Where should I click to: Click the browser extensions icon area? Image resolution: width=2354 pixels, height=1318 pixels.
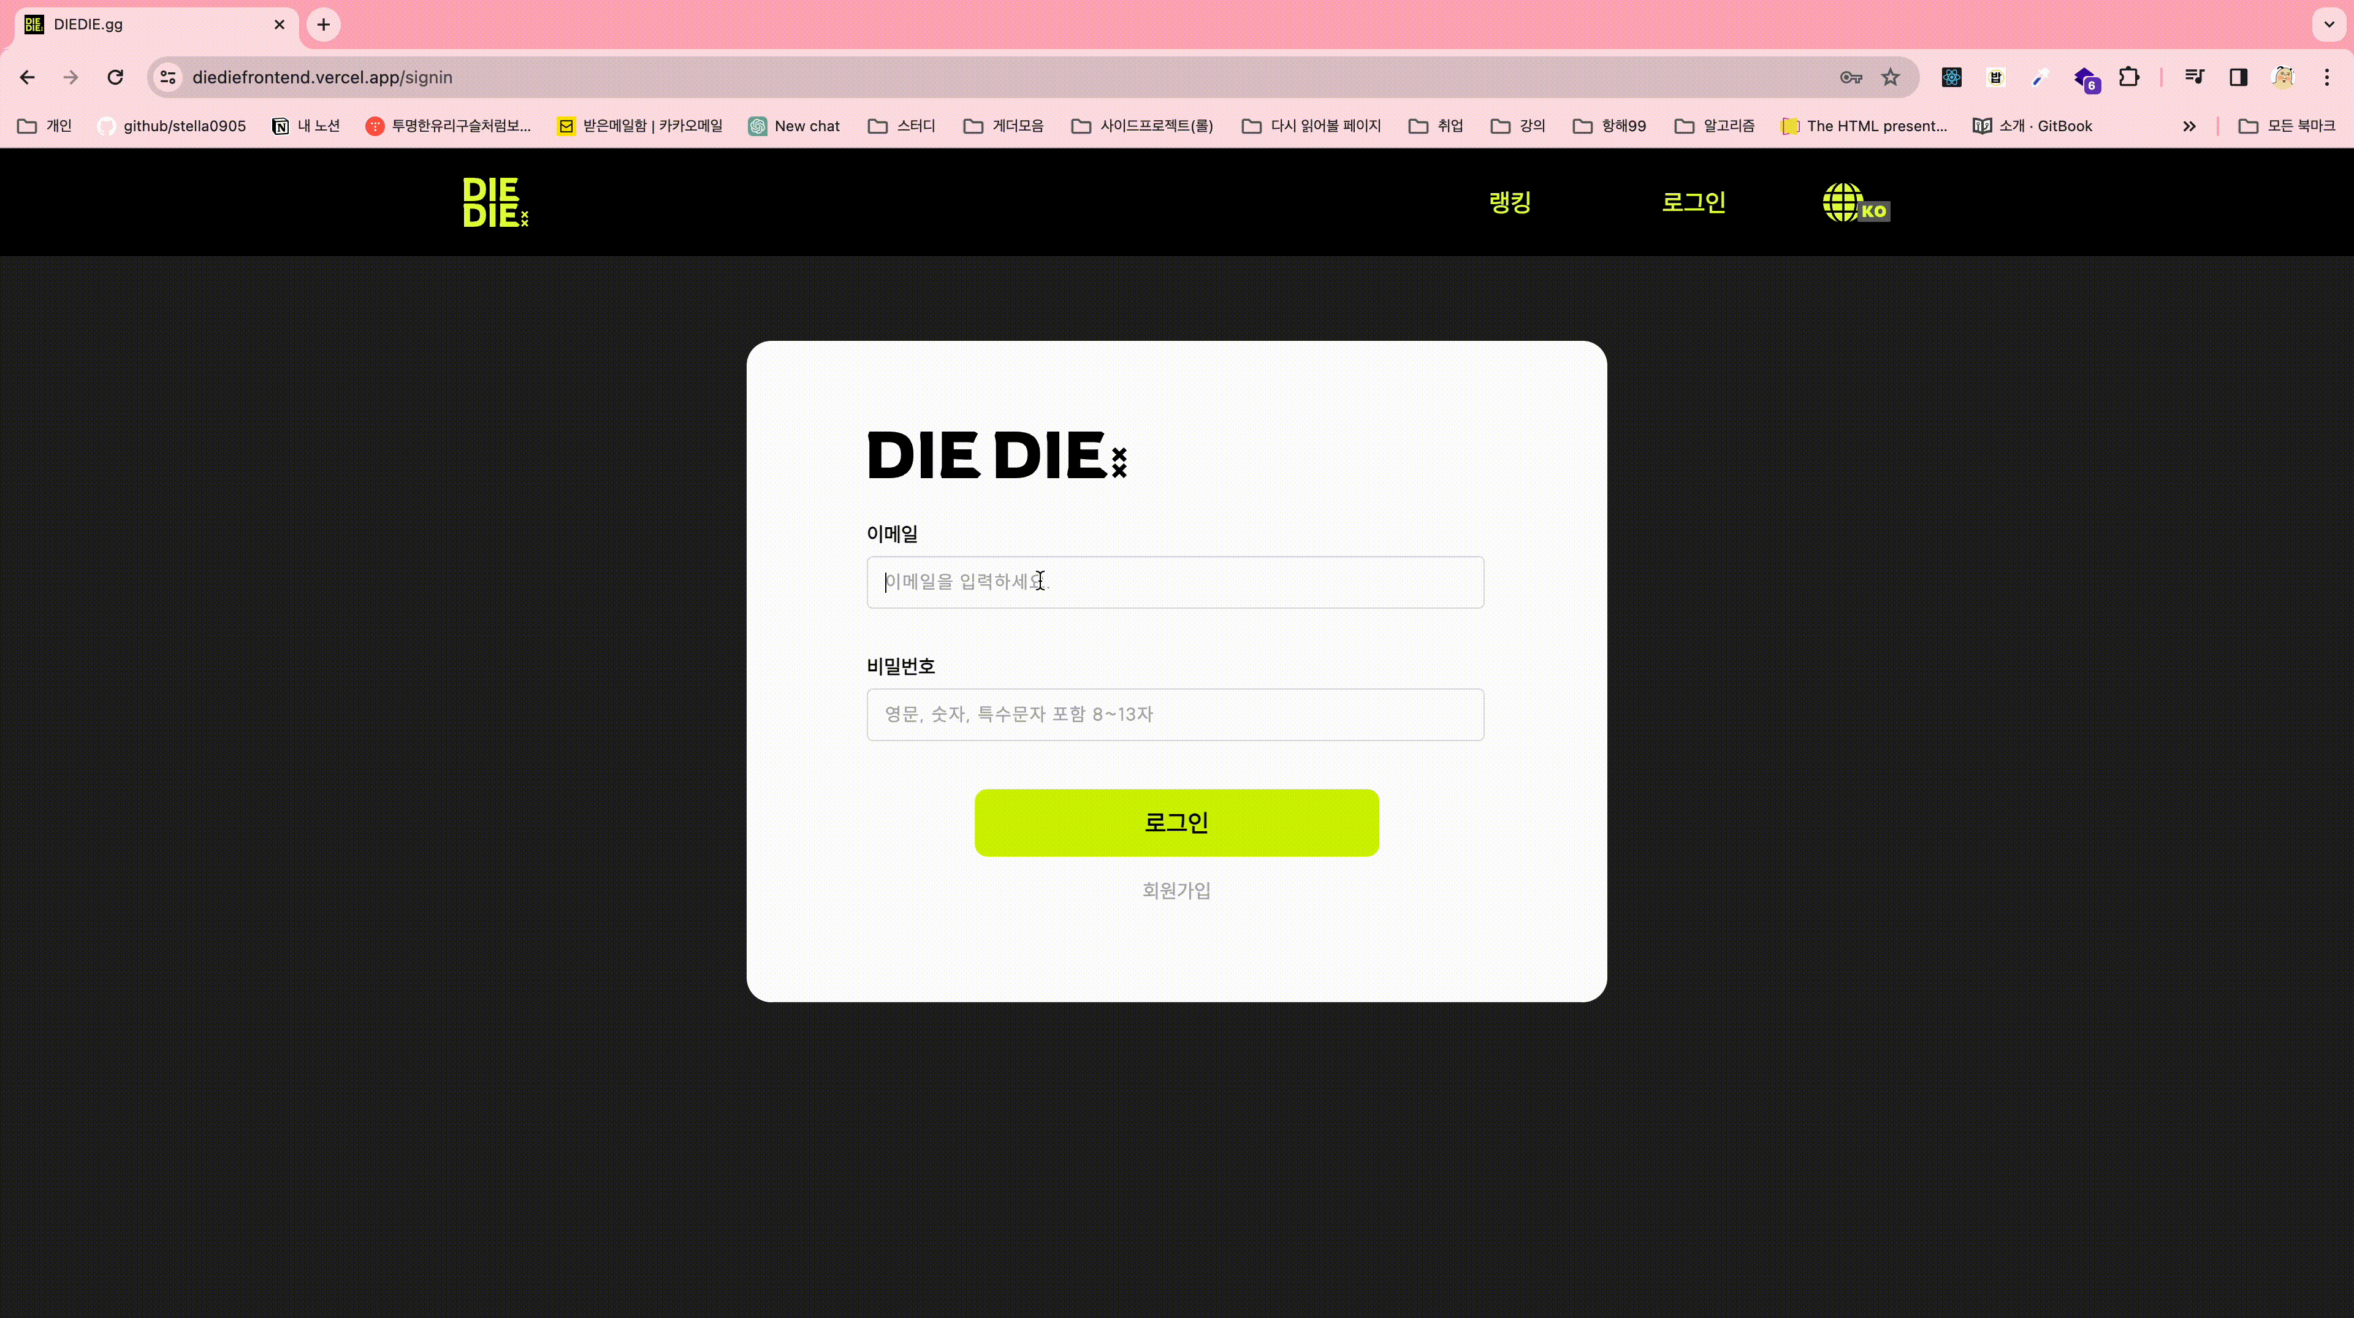2133,76
